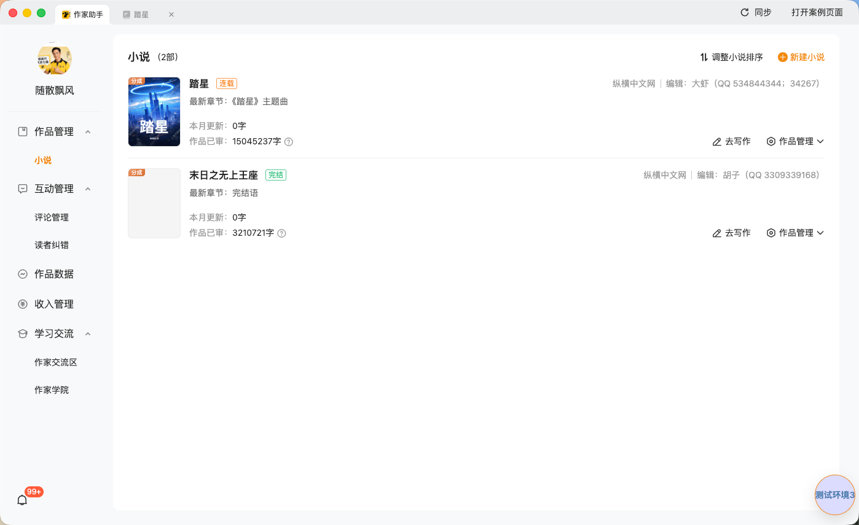Click the 15045237字 reviewed word count
The height and width of the screenshot is (525, 859).
tap(257, 142)
